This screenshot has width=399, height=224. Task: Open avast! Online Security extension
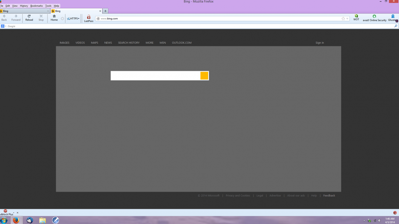tap(375, 18)
